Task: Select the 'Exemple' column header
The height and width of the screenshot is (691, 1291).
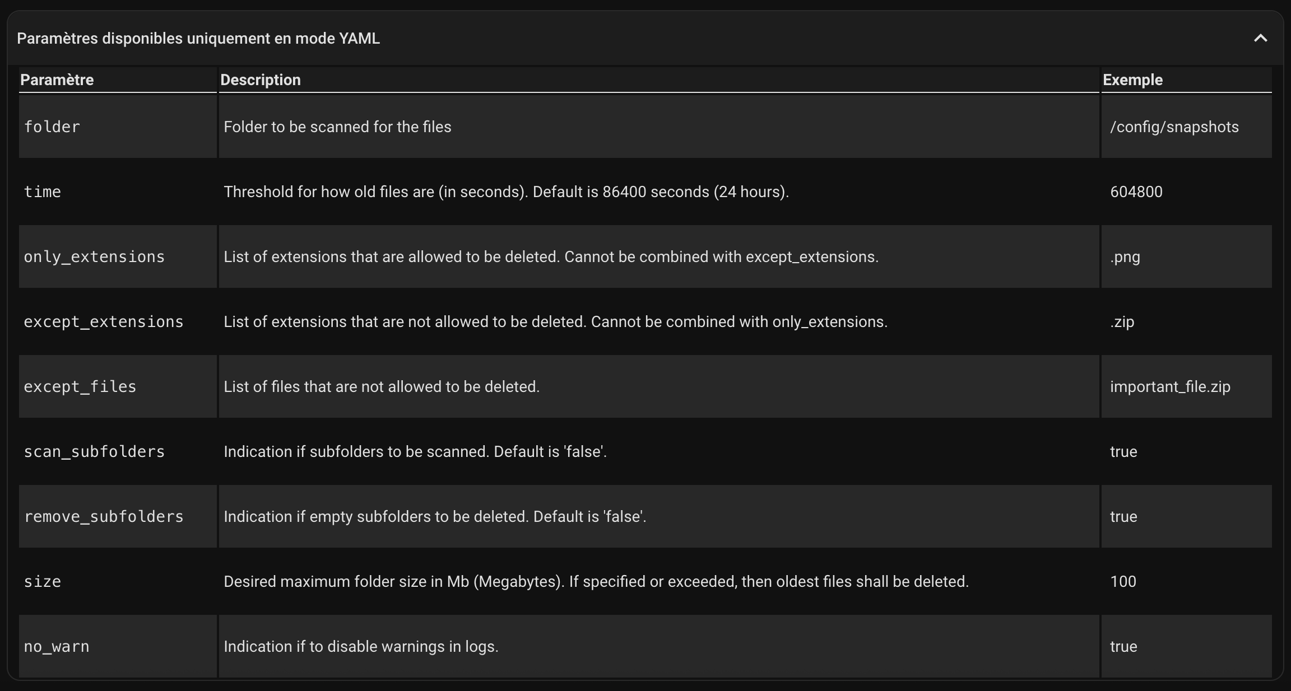Action: [1132, 80]
